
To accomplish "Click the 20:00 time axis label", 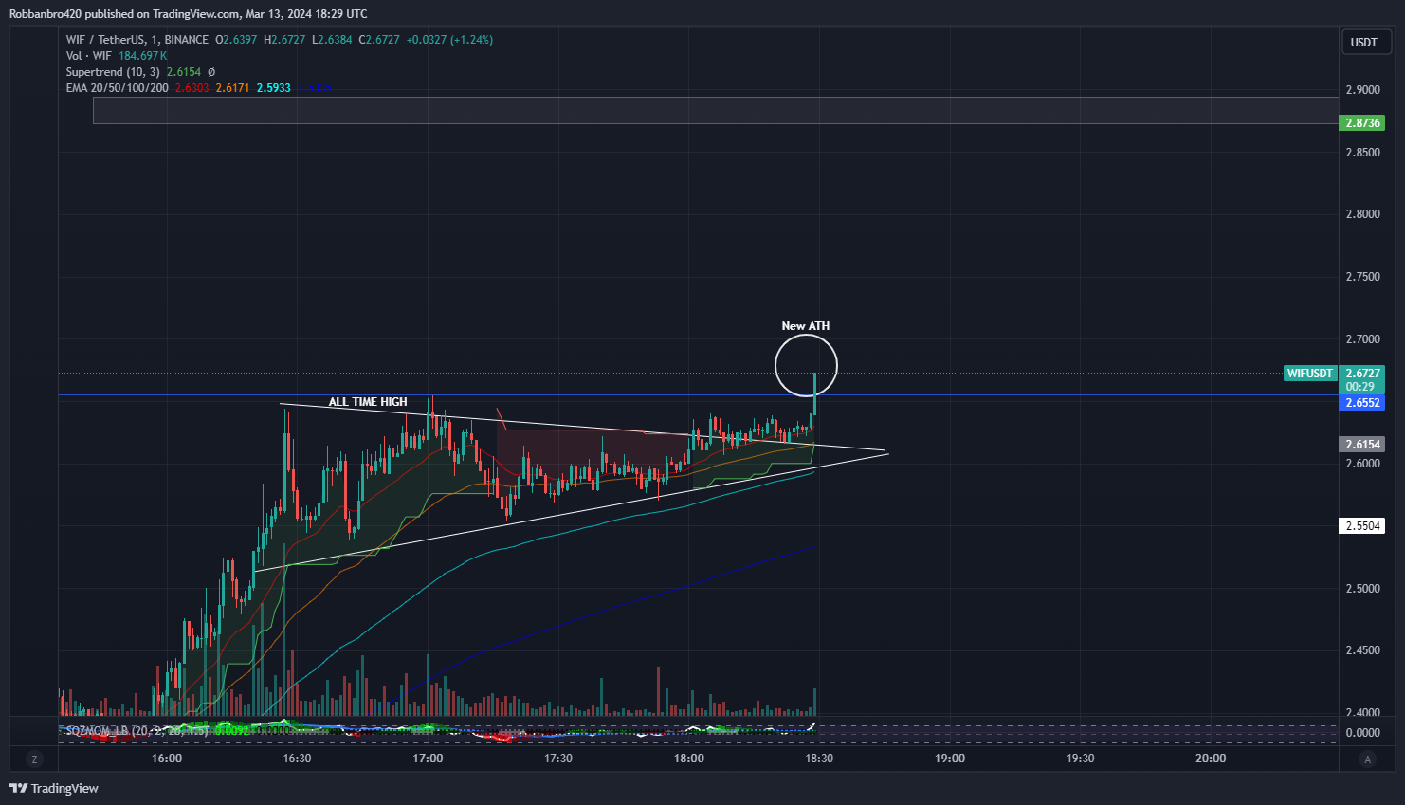I will pos(1211,759).
